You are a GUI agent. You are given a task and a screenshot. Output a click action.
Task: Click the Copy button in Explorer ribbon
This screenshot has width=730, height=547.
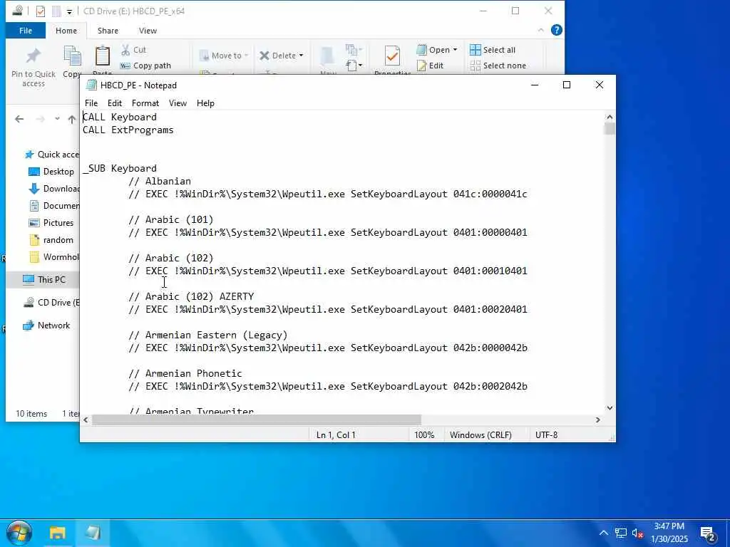[x=72, y=61]
